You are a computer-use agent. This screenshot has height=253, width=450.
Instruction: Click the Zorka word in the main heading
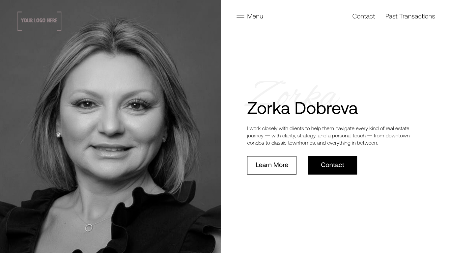click(x=268, y=108)
